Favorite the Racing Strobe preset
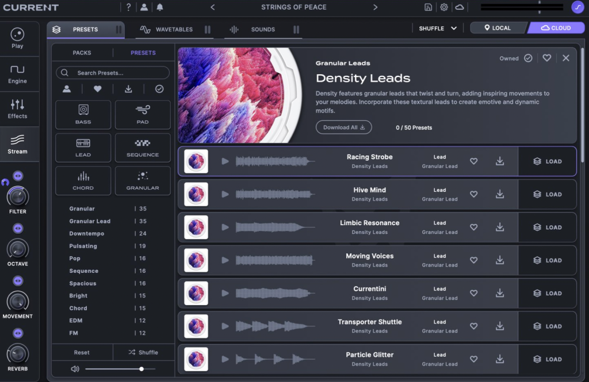589x382 pixels. (x=474, y=161)
